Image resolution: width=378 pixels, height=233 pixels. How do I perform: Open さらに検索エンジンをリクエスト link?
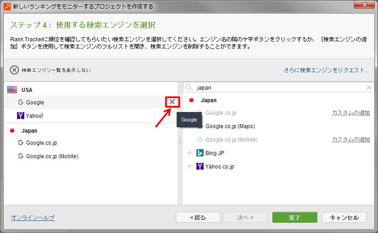(x=327, y=70)
